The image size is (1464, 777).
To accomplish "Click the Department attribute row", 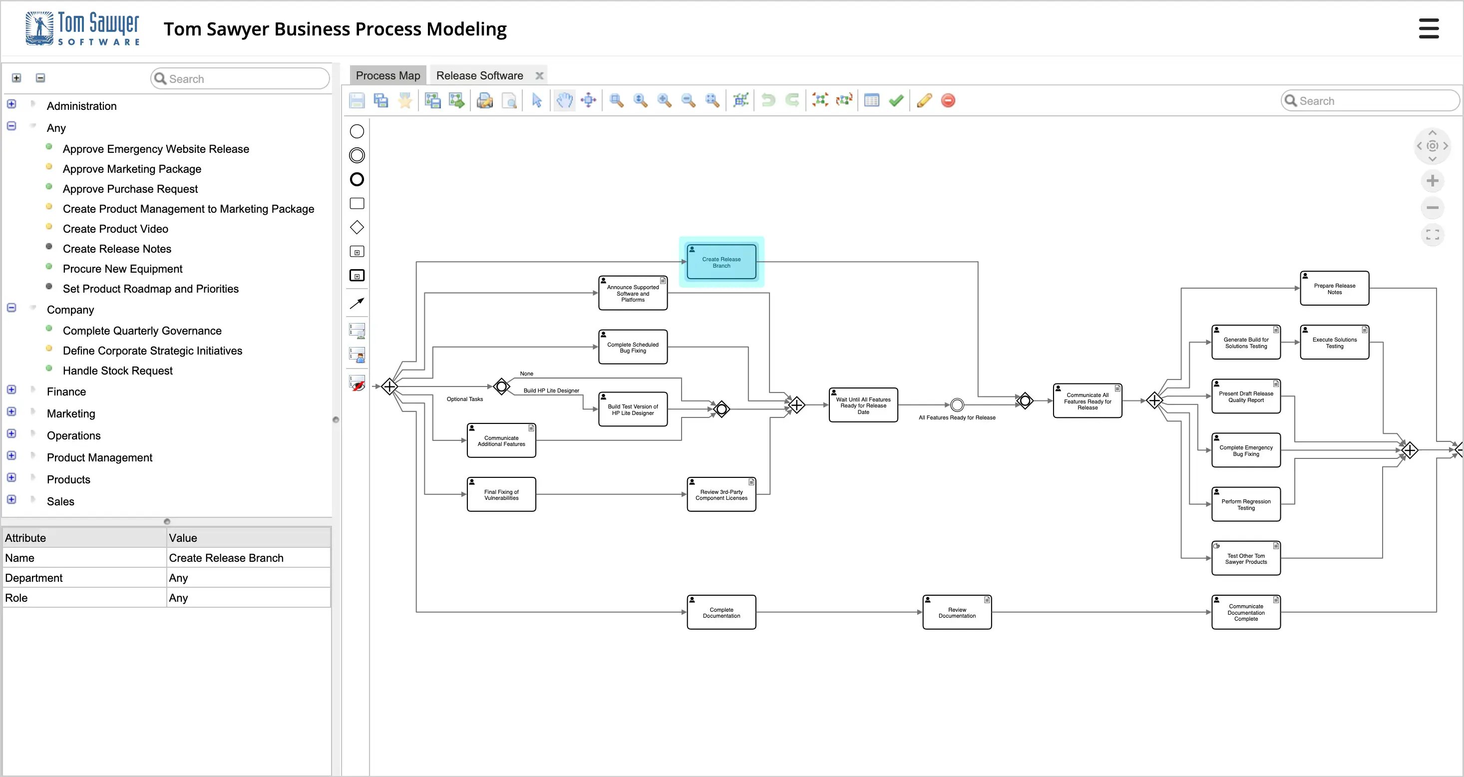I will [166, 578].
